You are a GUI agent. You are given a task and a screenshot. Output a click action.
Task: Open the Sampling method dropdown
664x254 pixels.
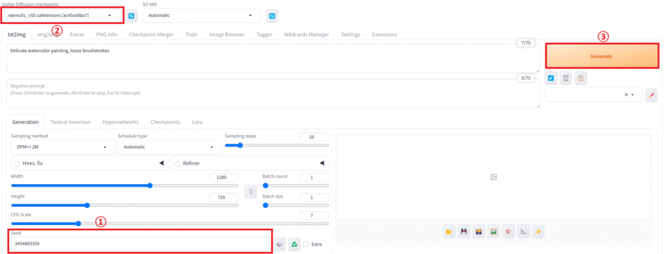[x=63, y=147]
